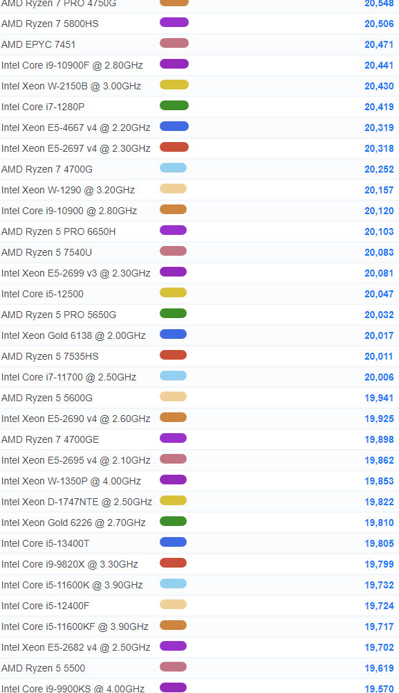The width and height of the screenshot is (399, 693).
Task: Click score 19,619
Action: pos(379,668)
